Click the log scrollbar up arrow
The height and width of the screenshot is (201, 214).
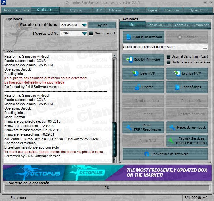114,56
